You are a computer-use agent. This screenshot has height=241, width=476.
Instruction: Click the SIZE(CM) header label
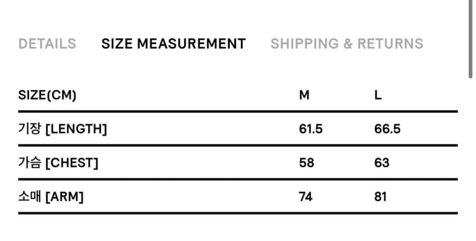coord(47,95)
